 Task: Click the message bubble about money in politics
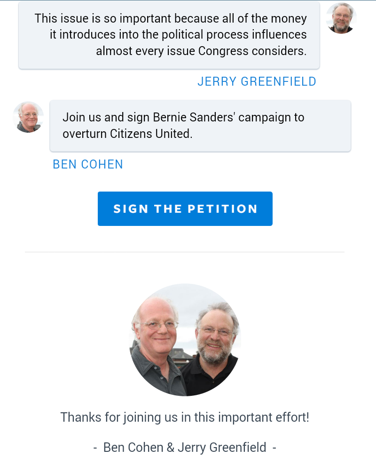coord(169,35)
